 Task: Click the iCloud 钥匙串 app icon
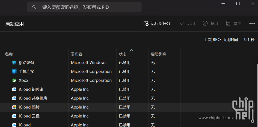[x=14, y=89]
